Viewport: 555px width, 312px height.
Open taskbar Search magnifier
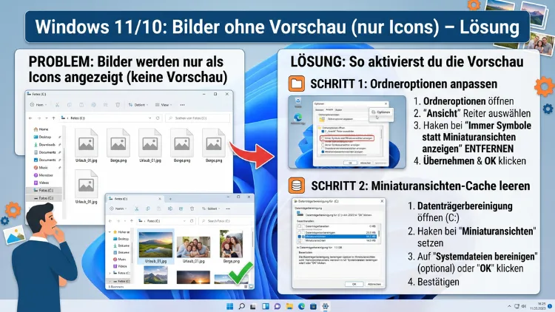click(241, 306)
